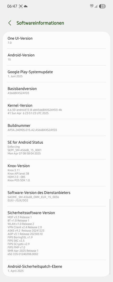Select Software-Version des Dienstanbieters row
The width and height of the screenshot is (113, 282).
coord(56,196)
